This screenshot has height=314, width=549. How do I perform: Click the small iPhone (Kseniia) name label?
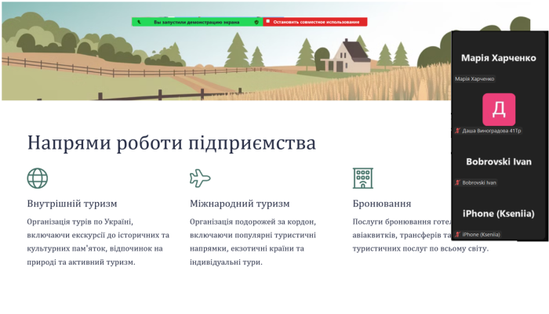click(x=481, y=235)
